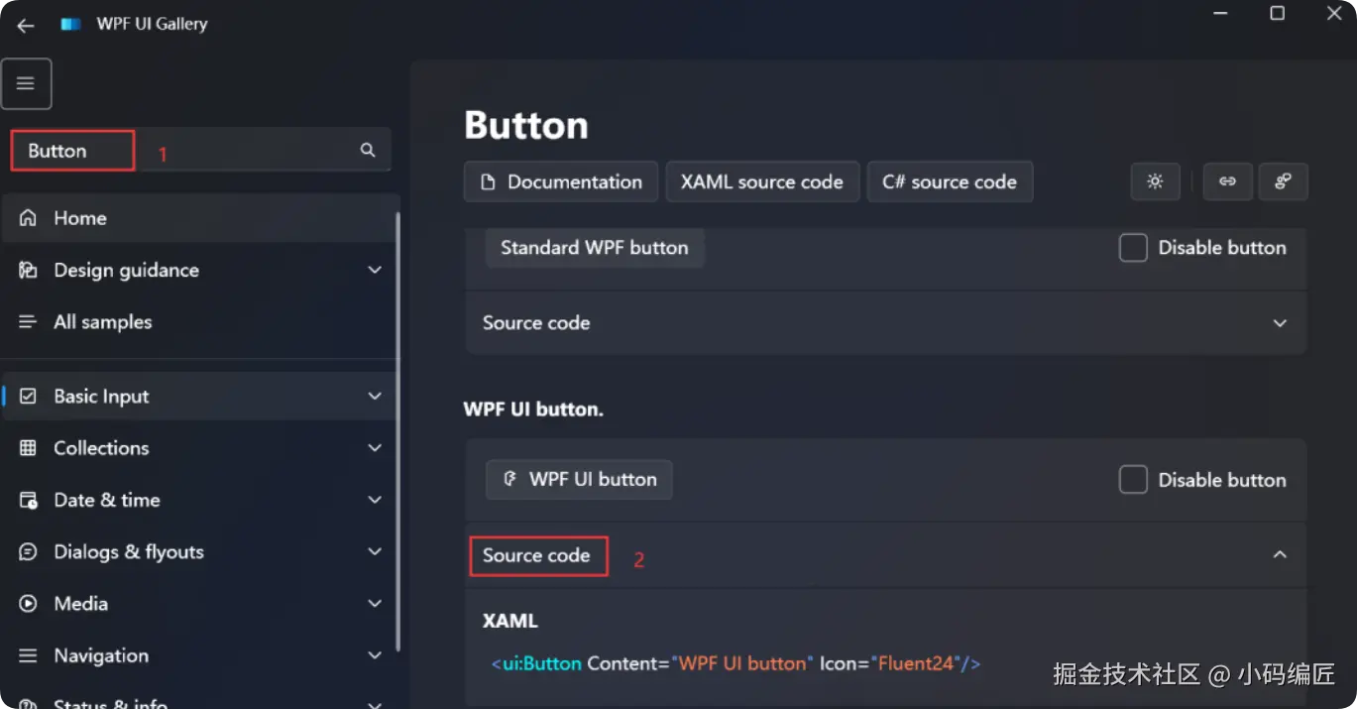Select Navigation in the sidebar
The image size is (1357, 709).
click(x=101, y=655)
